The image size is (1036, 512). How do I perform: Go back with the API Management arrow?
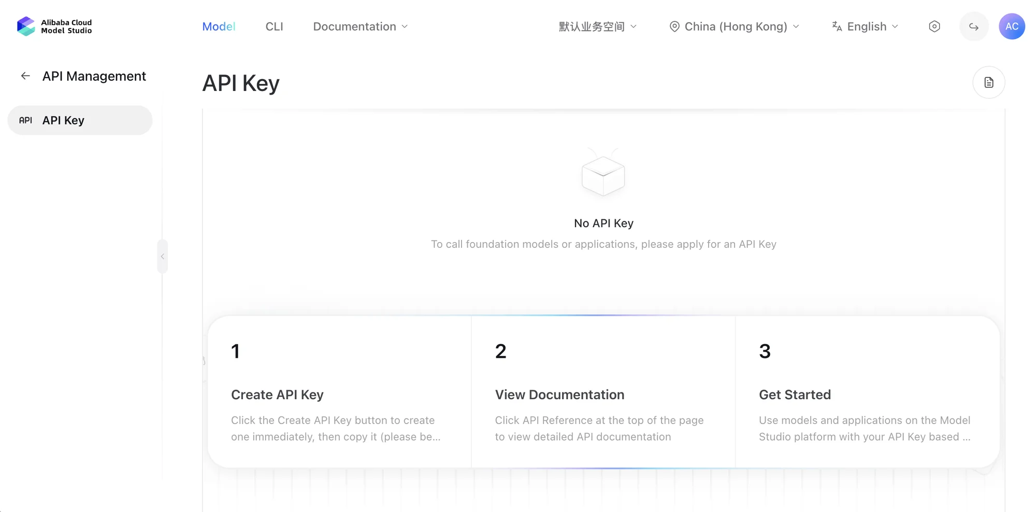click(25, 76)
